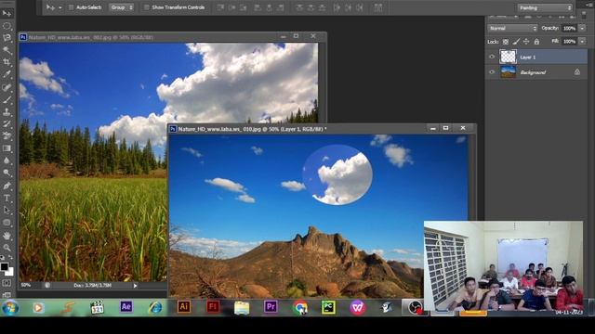Image resolution: width=595 pixels, height=334 pixels.
Task: Open After Effects from the taskbar
Action: (x=126, y=307)
